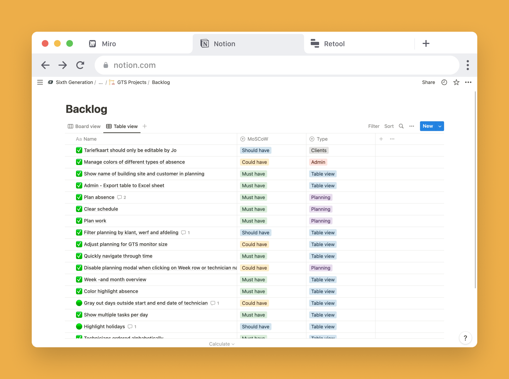Open the sidebar hamburger menu

40,82
